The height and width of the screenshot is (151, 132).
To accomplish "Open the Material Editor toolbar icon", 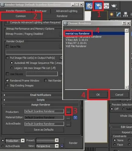I will pos(89,6).
